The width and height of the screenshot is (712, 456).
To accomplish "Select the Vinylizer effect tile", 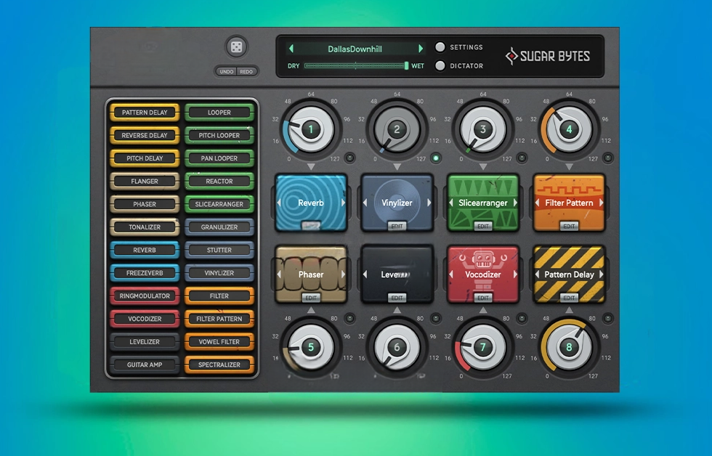I will (397, 203).
